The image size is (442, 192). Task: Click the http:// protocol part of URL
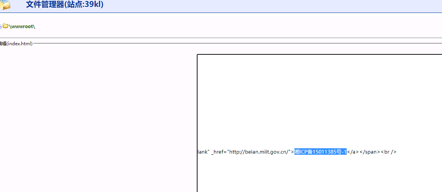236,152
